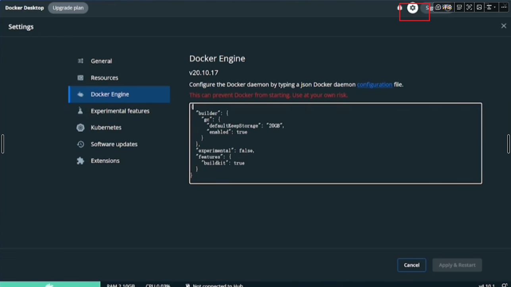Click Apply & Restart
This screenshot has width=511, height=287.
point(457,265)
